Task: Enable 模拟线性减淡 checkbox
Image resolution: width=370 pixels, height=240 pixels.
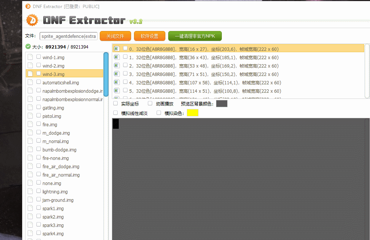Action: coord(115,113)
